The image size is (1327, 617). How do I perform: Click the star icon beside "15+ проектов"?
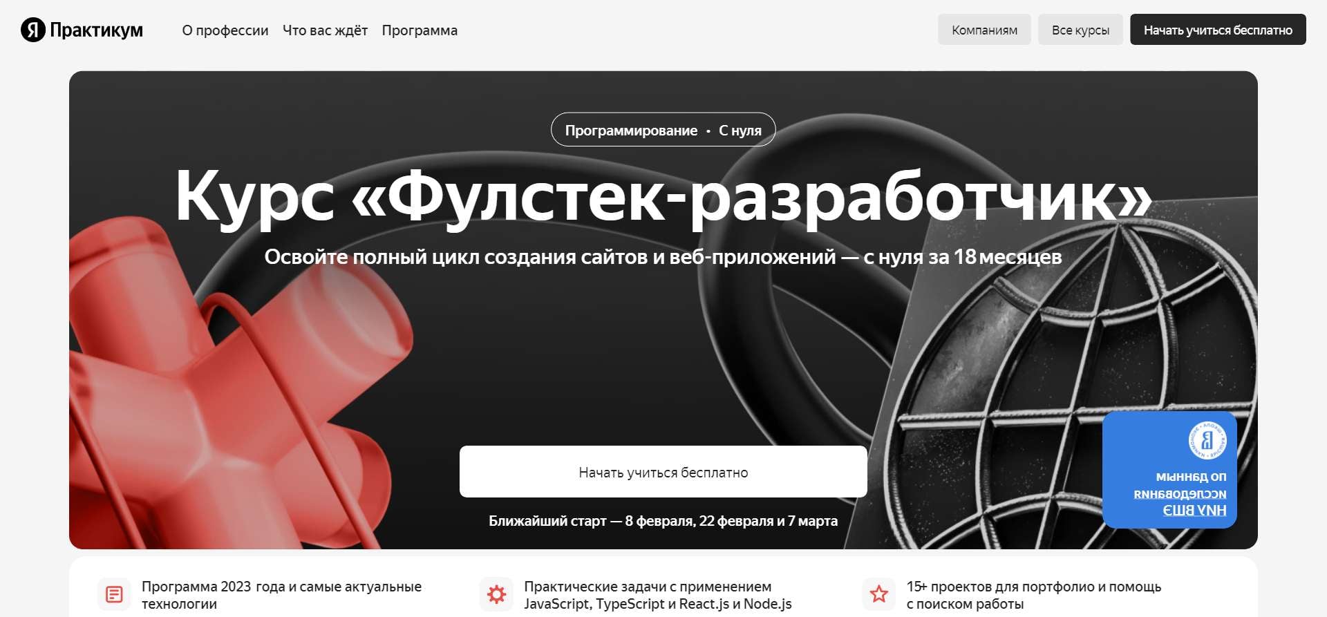[878, 594]
